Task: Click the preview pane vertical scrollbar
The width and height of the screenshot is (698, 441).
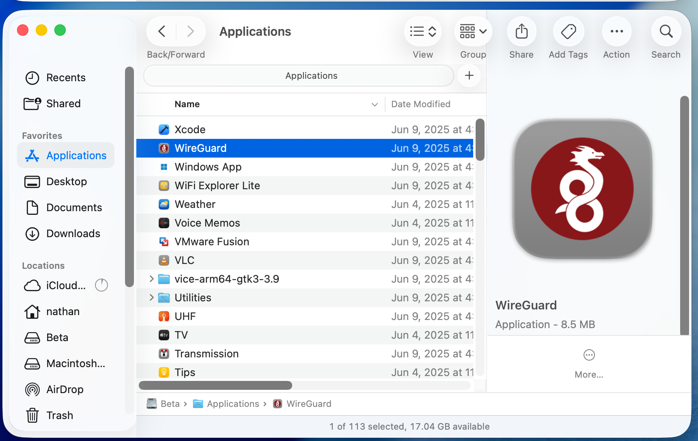Action: (x=685, y=215)
